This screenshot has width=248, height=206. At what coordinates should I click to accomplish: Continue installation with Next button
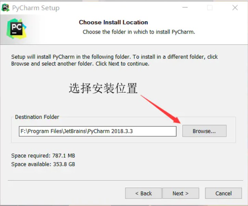(181, 193)
